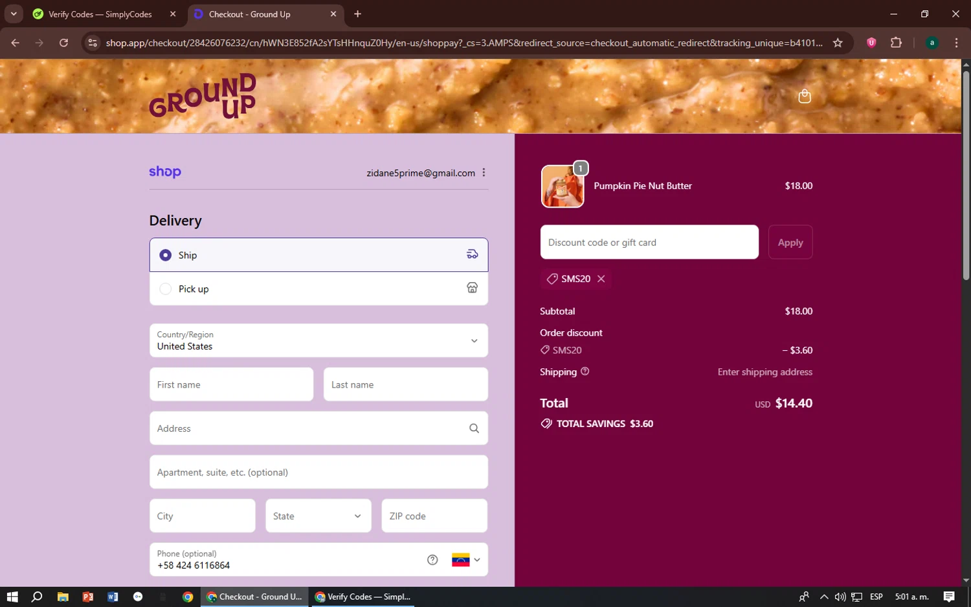
Task: Click the uBlock shield extension icon
Action: coord(871,43)
